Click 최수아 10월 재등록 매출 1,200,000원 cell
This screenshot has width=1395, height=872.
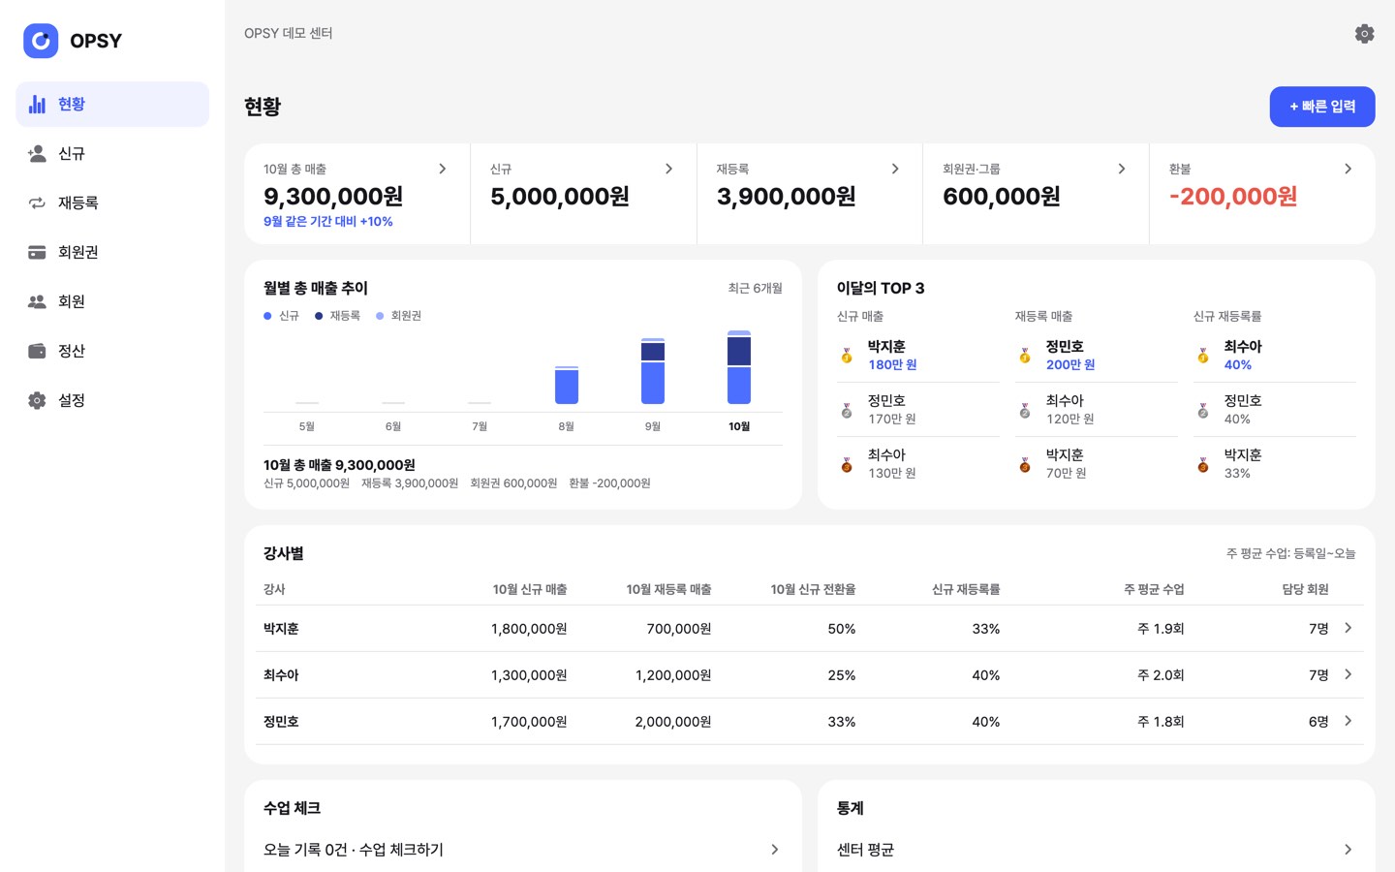(673, 675)
